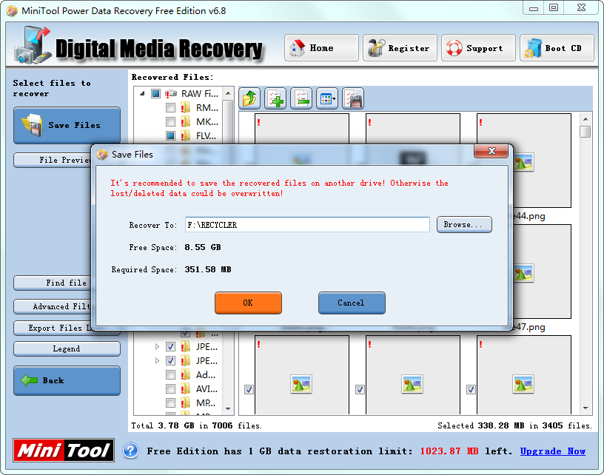This screenshot has height=475, width=604.
Task: Select the AVI... tree item label
Action: [x=207, y=388]
